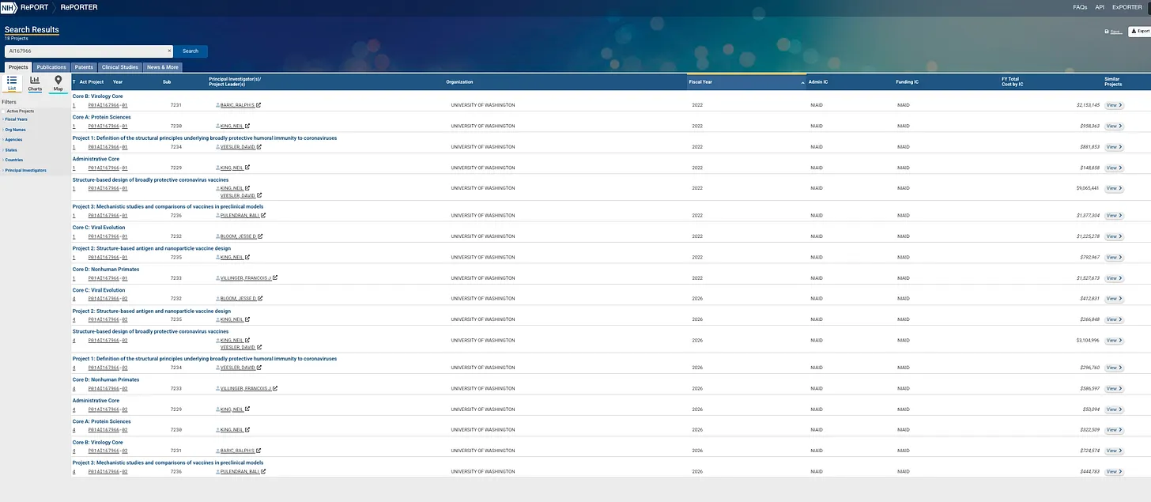Open 'Administrative Core' title in FY2026 row
This screenshot has width=1151, height=502.
tap(96, 401)
